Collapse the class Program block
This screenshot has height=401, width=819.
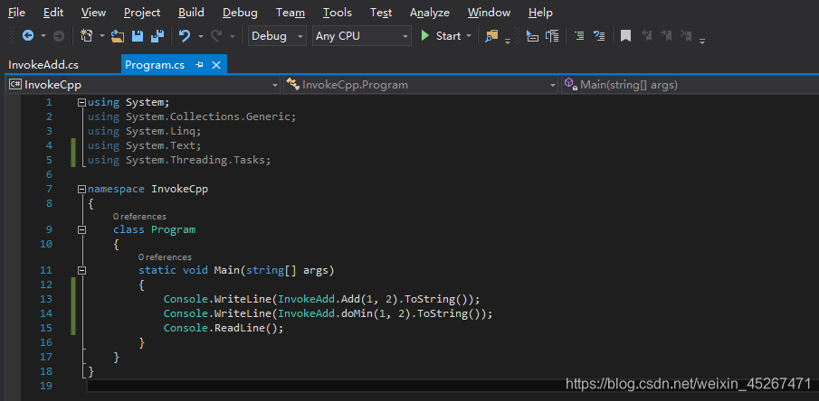pyautogui.click(x=81, y=229)
